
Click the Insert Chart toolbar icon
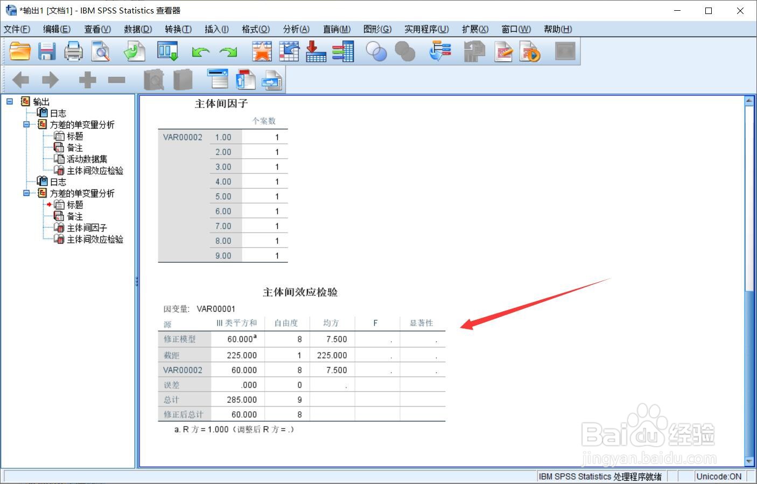(262, 51)
